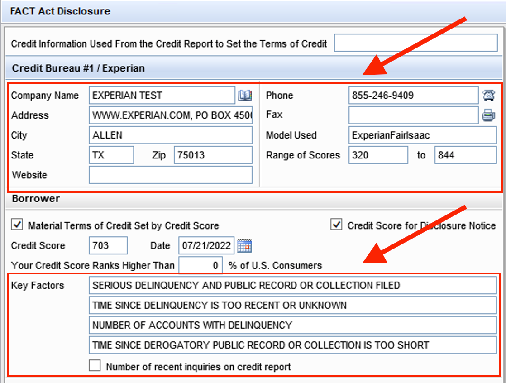Open address book icon beside Company Name
Viewport: 506px width, 383px height.
click(x=245, y=95)
